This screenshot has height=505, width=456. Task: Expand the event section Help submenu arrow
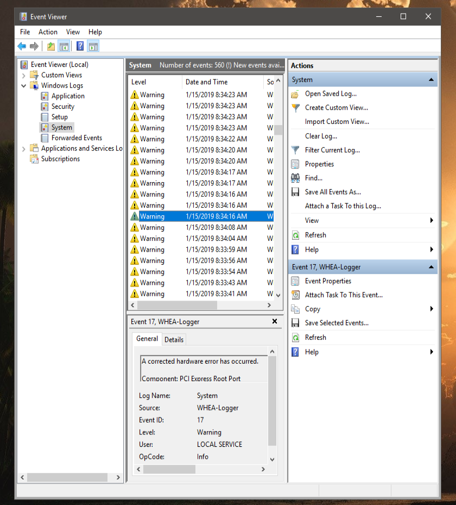pyautogui.click(x=432, y=352)
